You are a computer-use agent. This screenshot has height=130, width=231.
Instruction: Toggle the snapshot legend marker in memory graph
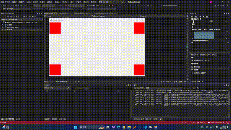coord(209,30)
